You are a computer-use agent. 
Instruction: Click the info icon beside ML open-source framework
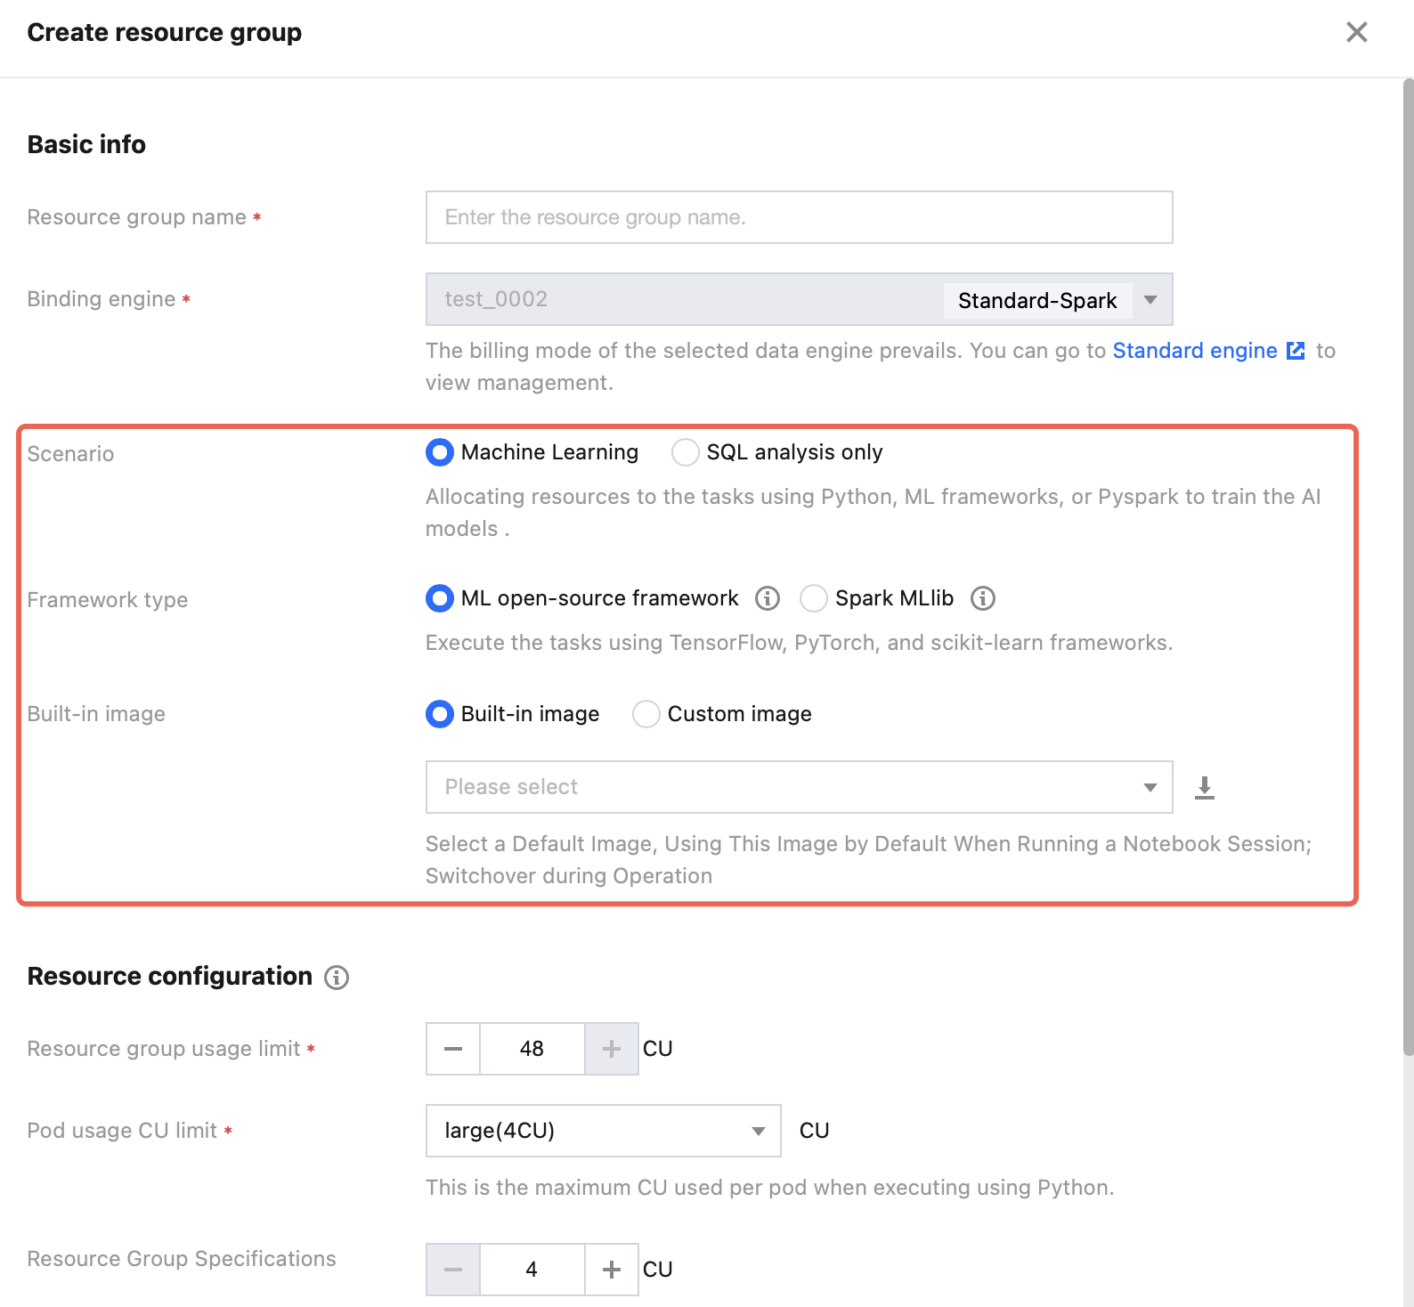coord(768,598)
